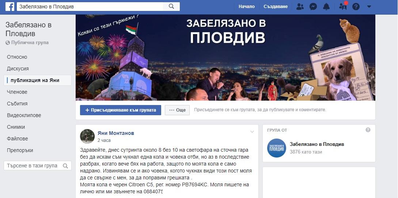Focus the Търсене в тази група field
Screen dimensions: 398x198
click(x=38, y=166)
